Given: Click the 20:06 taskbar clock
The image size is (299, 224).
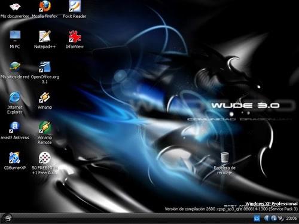Looking at the screenshot, I should coord(291,219).
